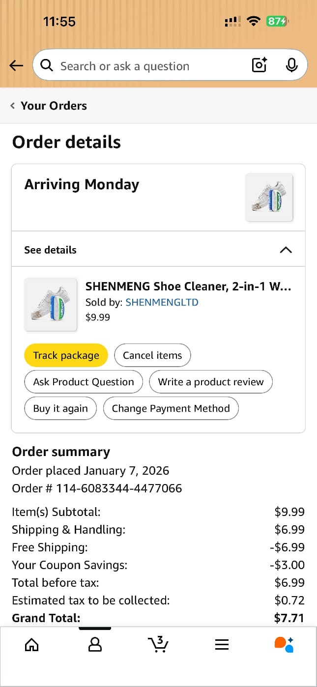This screenshot has width=317, height=687.
Task: Open the SHENMENGLTD seller link
Action: pos(162,302)
